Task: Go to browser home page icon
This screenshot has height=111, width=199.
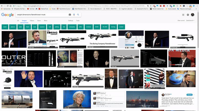Action: pyautogui.click(x=11, y=6)
